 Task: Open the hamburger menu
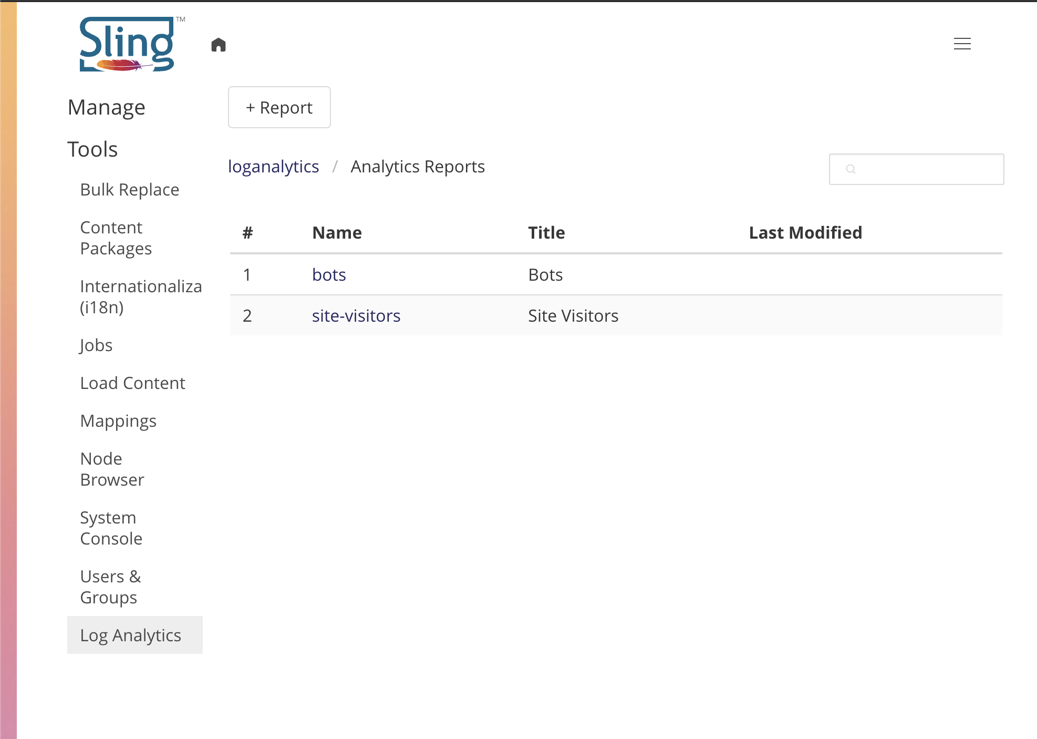click(962, 44)
